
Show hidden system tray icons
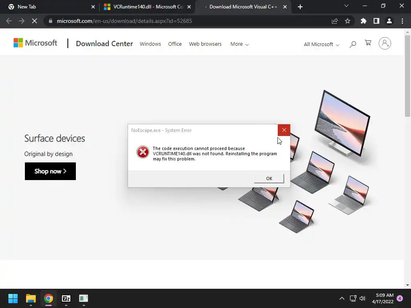click(342, 298)
